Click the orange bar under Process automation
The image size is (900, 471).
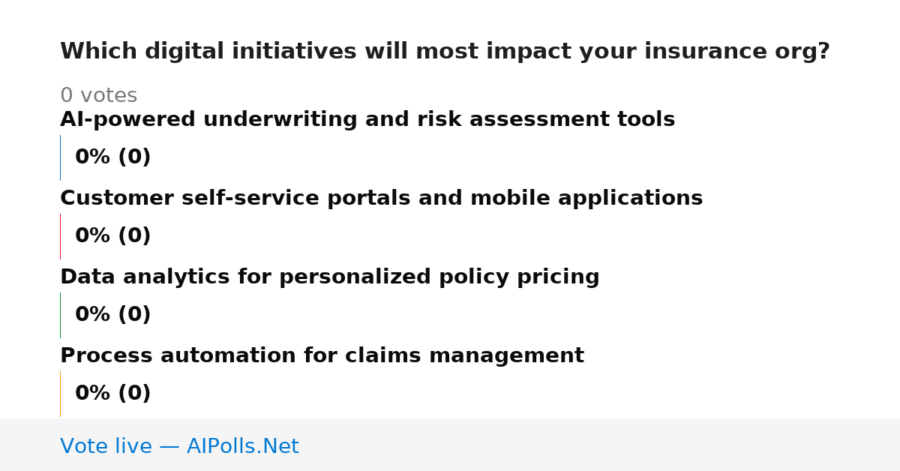pos(60,394)
